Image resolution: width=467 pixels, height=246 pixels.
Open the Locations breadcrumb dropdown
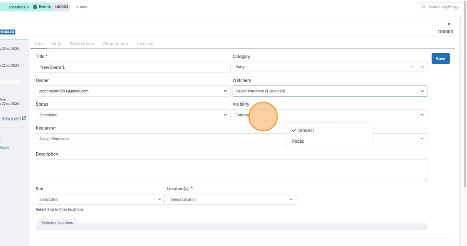click(x=18, y=7)
